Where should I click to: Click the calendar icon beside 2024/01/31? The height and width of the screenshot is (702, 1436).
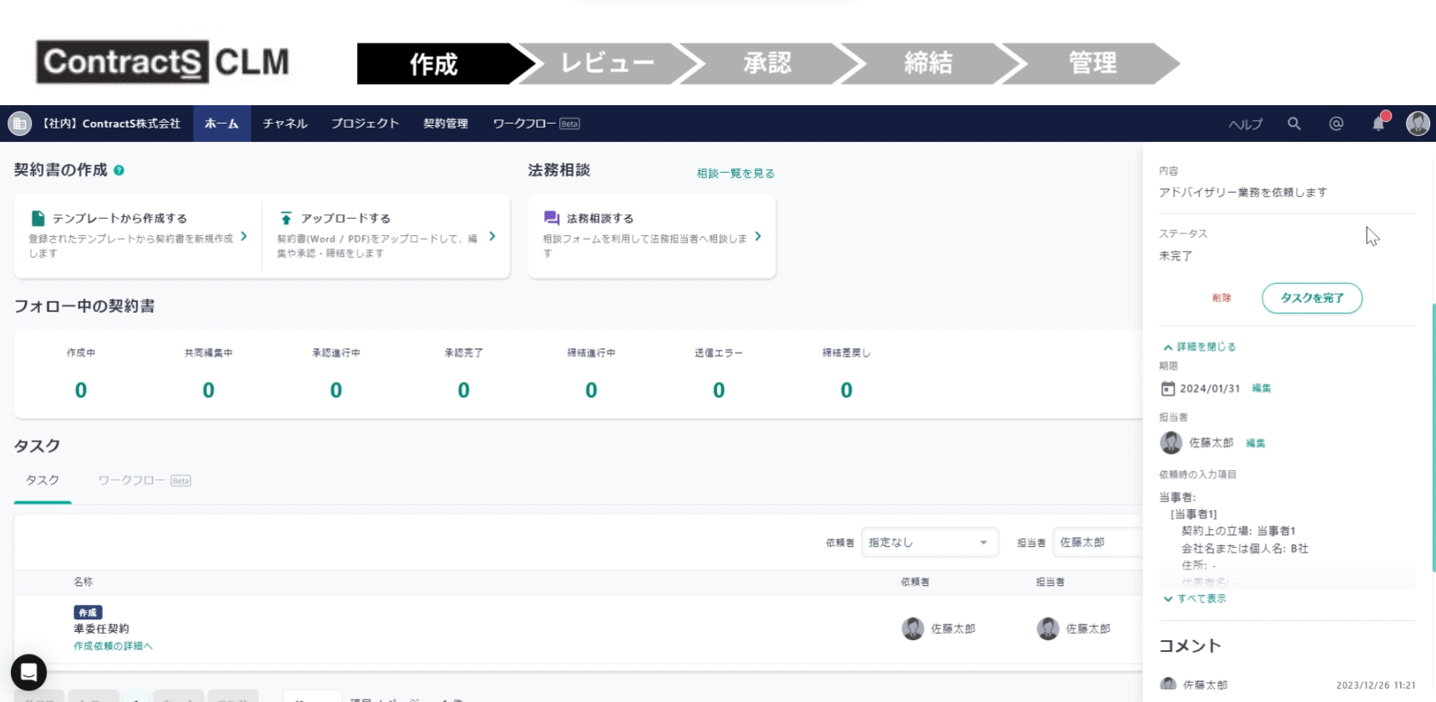(1168, 389)
